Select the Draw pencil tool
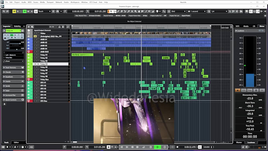Screen dimensions: 268x151 click(x=118, y=11)
